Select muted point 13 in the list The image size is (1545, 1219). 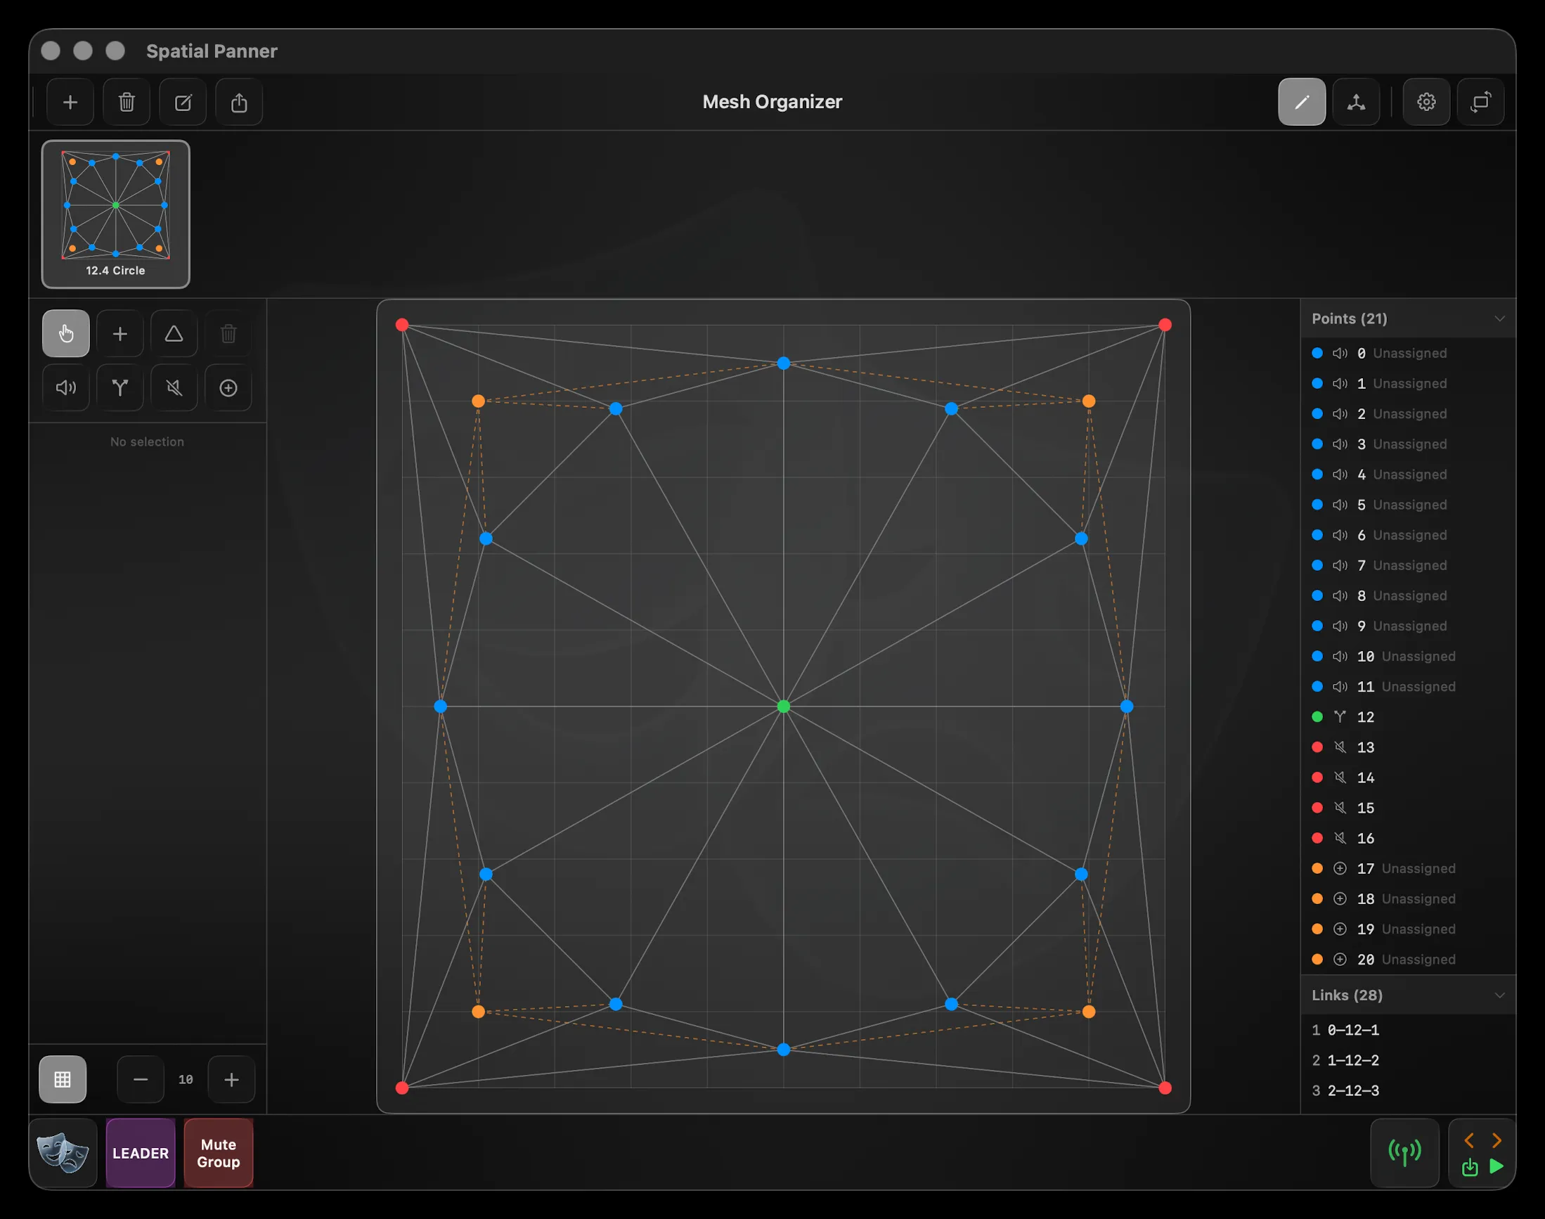[1408, 747]
